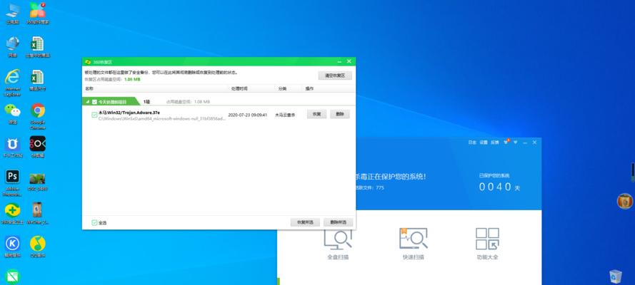Click the C:\Windows\WinSxS file path text
The width and height of the screenshot is (635, 285).
[x=162, y=119]
